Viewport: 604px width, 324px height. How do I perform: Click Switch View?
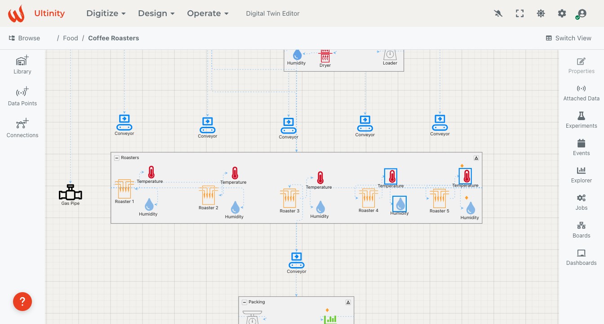568,38
